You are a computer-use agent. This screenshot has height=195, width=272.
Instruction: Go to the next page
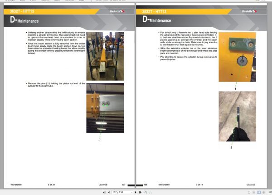coord(136,192)
